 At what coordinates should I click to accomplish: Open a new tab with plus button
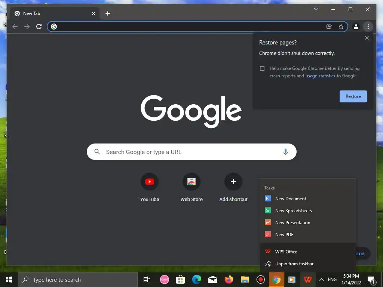tap(107, 13)
